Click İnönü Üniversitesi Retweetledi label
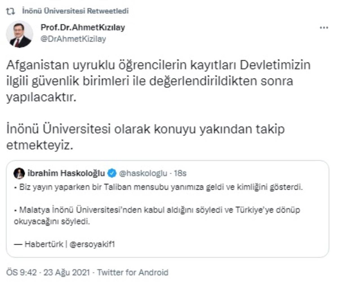The height and width of the screenshot is (284, 338). tap(75, 11)
